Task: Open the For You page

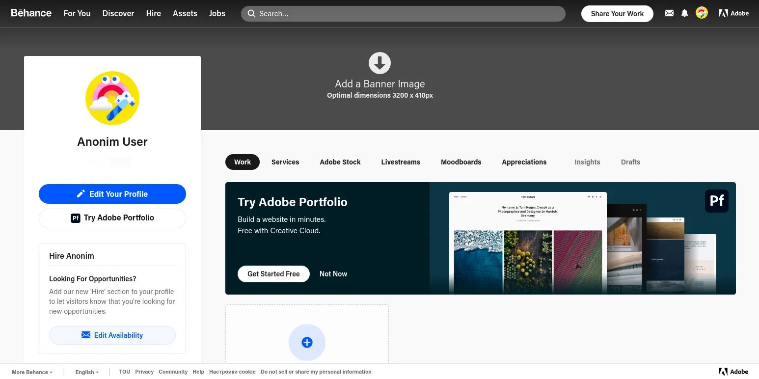Action: [x=77, y=13]
